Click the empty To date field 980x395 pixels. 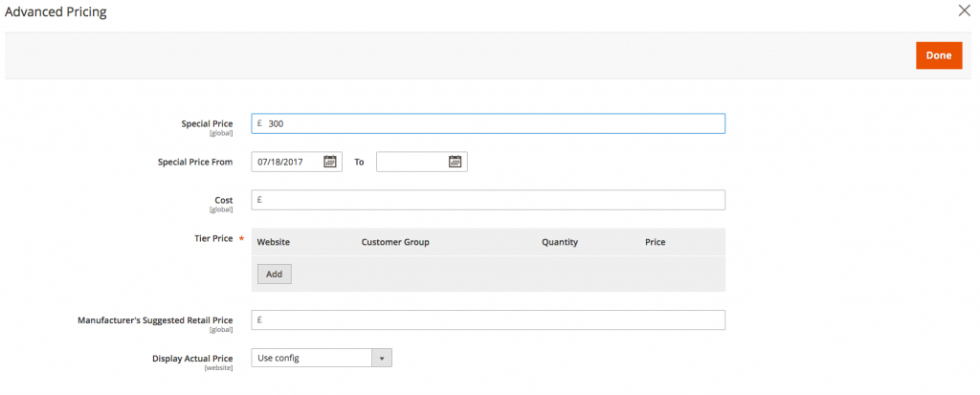tap(422, 162)
